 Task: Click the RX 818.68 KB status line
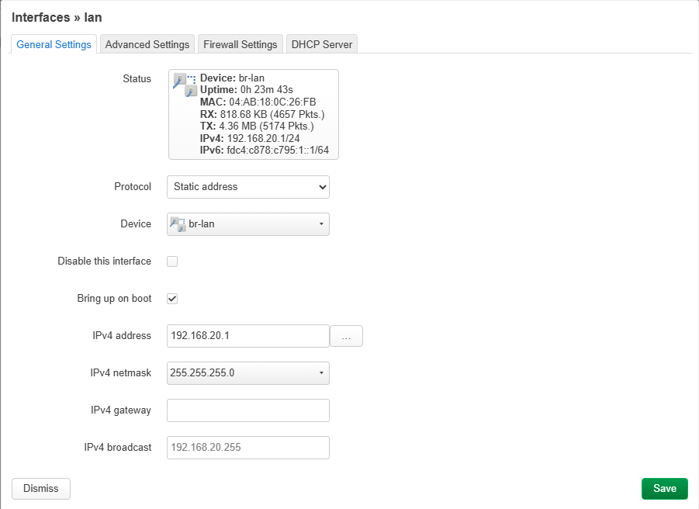click(262, 115)
